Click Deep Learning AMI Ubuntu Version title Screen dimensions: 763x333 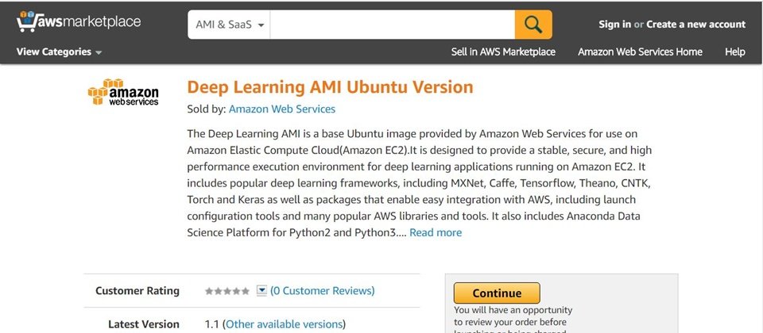(330, 87)
